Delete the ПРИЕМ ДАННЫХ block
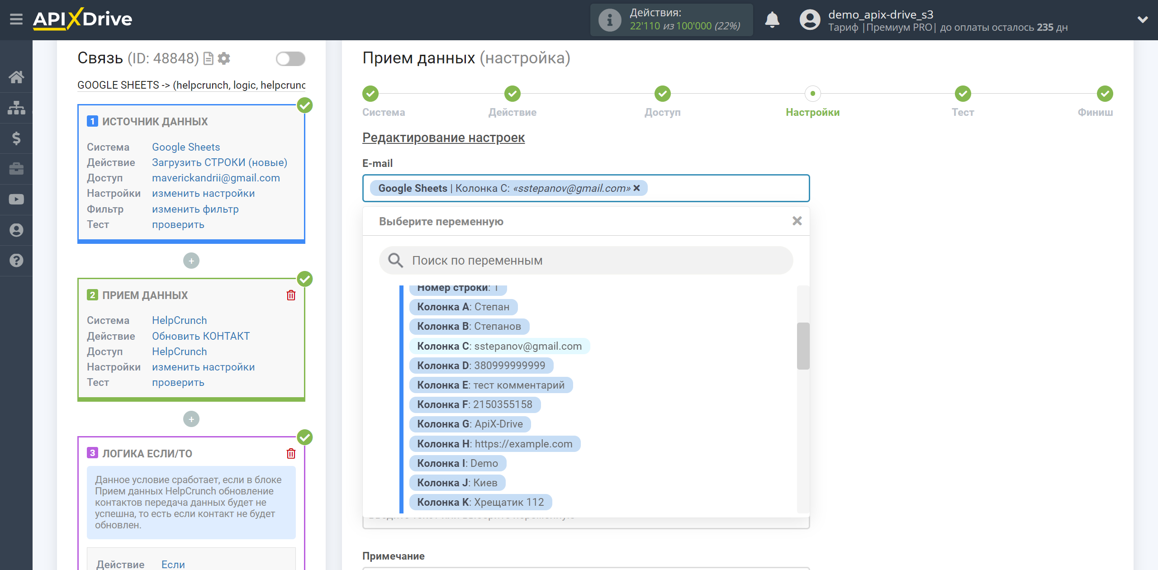The image size is (1158, 570). pos(291,295)
